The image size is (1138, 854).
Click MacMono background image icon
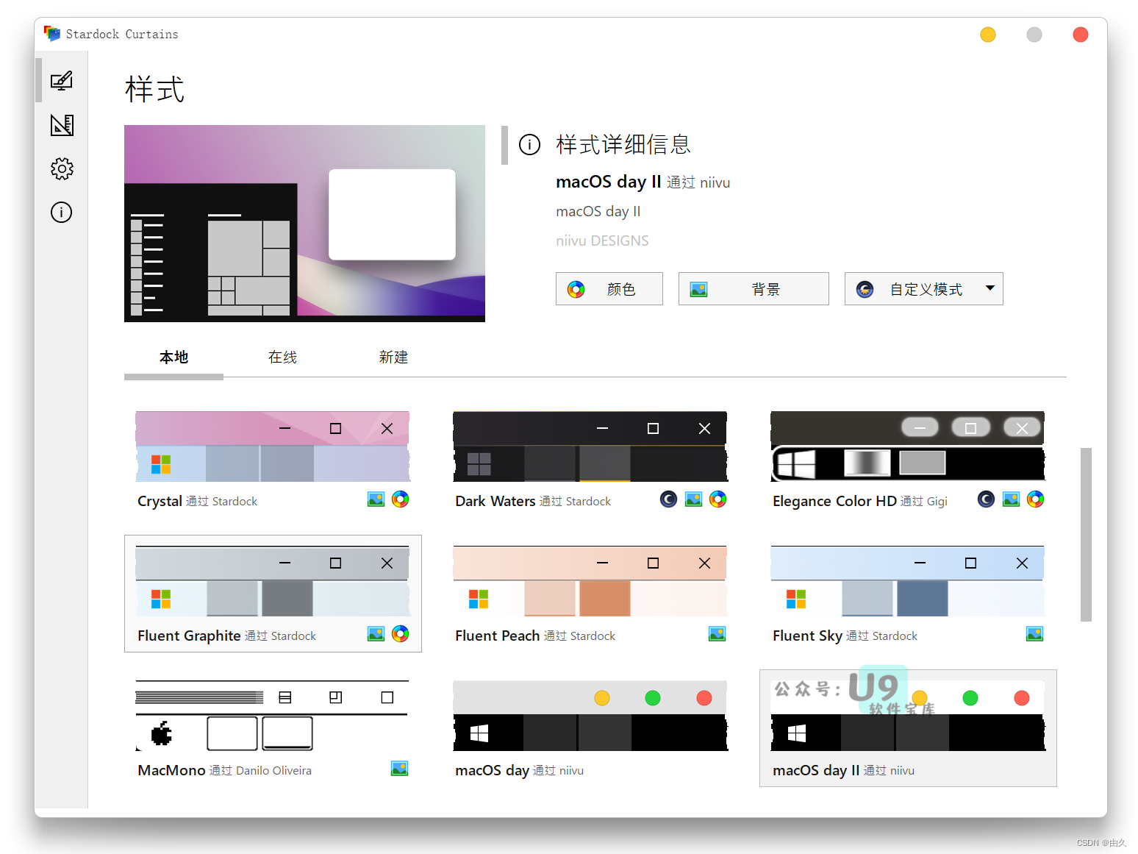[399, 769]
